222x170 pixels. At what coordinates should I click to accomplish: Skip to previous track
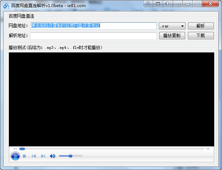[34, 156]
